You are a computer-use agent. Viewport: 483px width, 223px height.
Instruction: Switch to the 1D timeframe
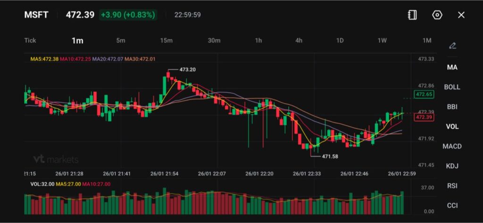pyautogui.click(x=340, y=40)
